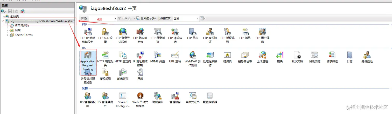Open 配置编辑器 feature
Image resolution: width=392 pixels, height=114 pixels.
click(210, 98)
